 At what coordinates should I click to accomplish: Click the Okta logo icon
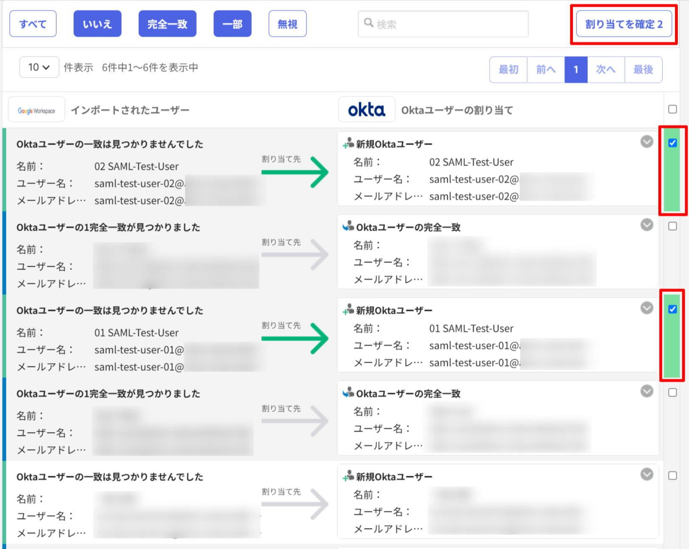tap(366, 109)
